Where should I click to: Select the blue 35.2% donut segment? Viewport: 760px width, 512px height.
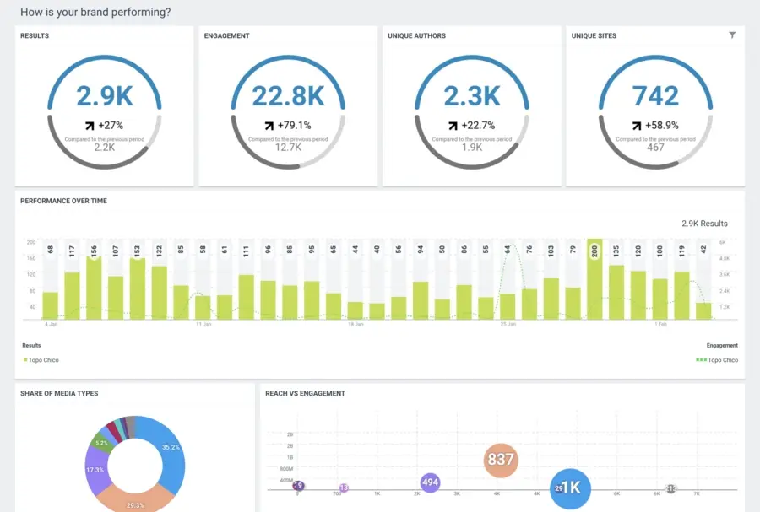click(x=169, y=450)
